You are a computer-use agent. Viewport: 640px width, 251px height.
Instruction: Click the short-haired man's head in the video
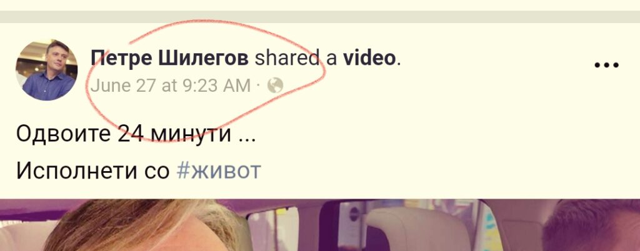(592, 225)
